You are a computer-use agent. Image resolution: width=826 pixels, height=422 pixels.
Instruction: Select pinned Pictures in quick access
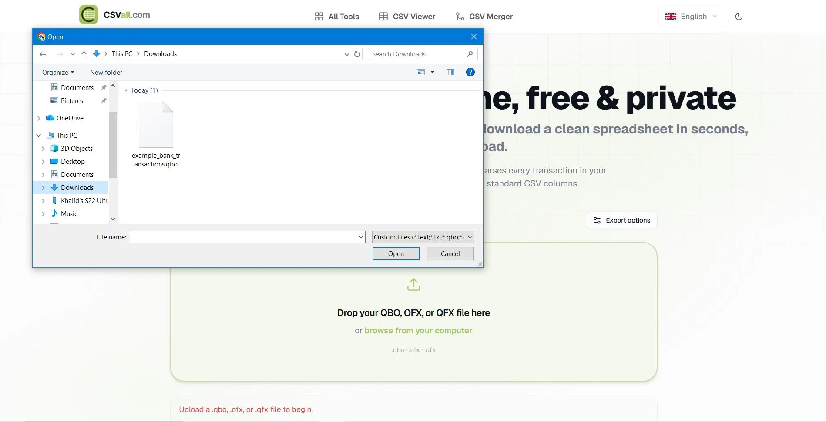pyautogui.click(x=72, y=101)
